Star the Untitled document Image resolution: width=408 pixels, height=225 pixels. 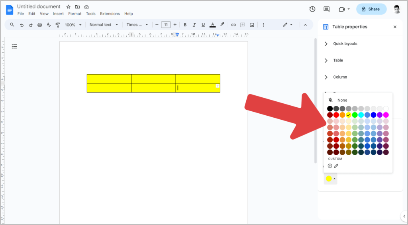68,7
